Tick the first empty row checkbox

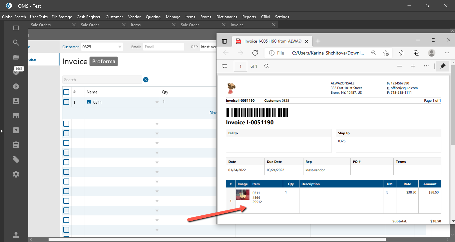pos(66,124)
